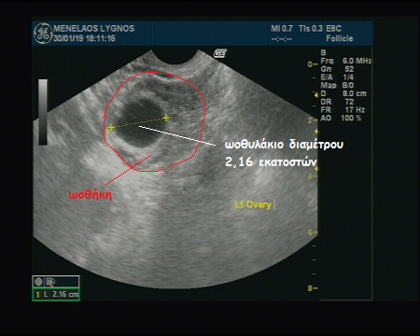Click the yellow focal zone arrow near D

coord(315,93)
